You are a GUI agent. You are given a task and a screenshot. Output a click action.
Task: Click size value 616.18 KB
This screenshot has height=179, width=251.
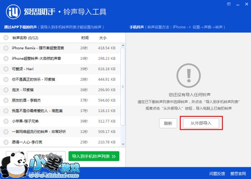(107, 69)
